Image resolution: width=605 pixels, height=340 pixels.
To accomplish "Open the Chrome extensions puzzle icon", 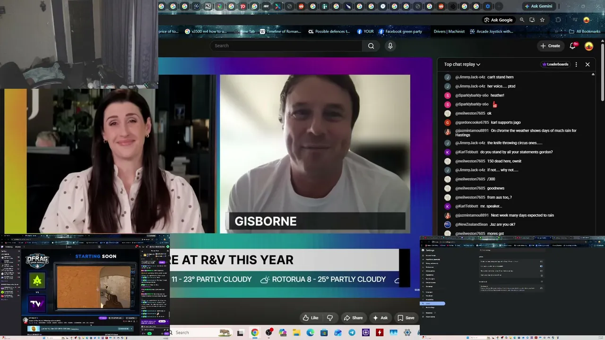I will coord(558,20).
